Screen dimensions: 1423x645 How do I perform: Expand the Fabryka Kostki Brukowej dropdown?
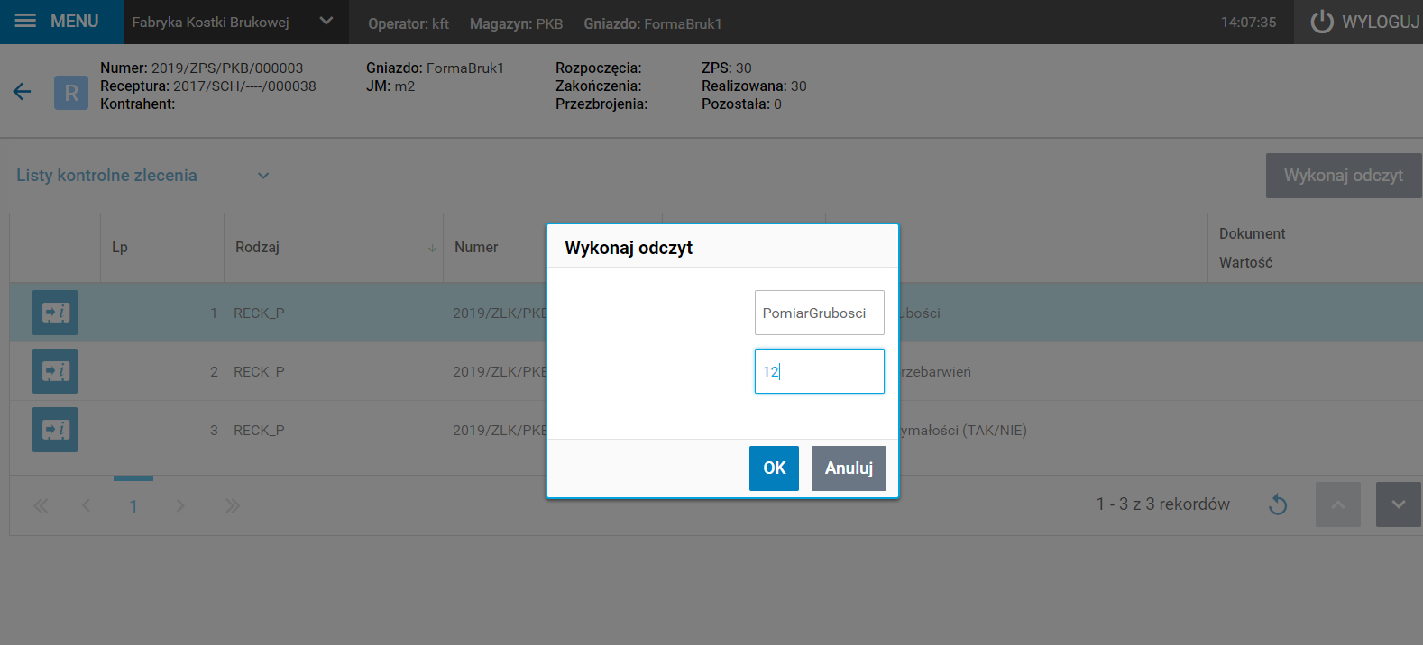pos(326,22)
